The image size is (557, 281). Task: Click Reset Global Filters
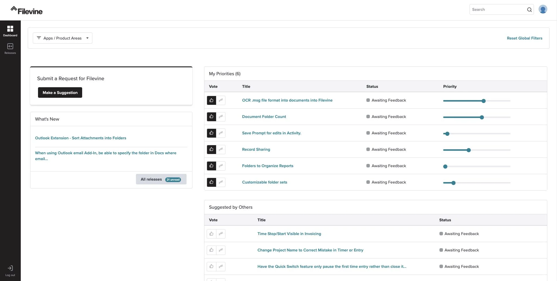point(525,38)
